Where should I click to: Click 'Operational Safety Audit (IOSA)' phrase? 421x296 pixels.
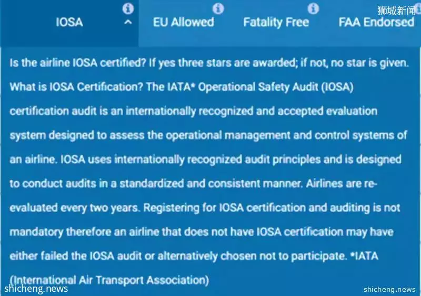coord(276,87)
